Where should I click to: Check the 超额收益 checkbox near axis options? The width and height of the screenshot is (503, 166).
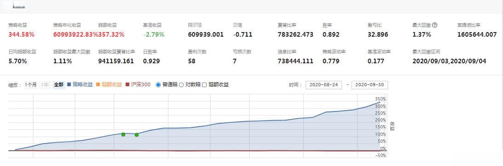[204, 85]
